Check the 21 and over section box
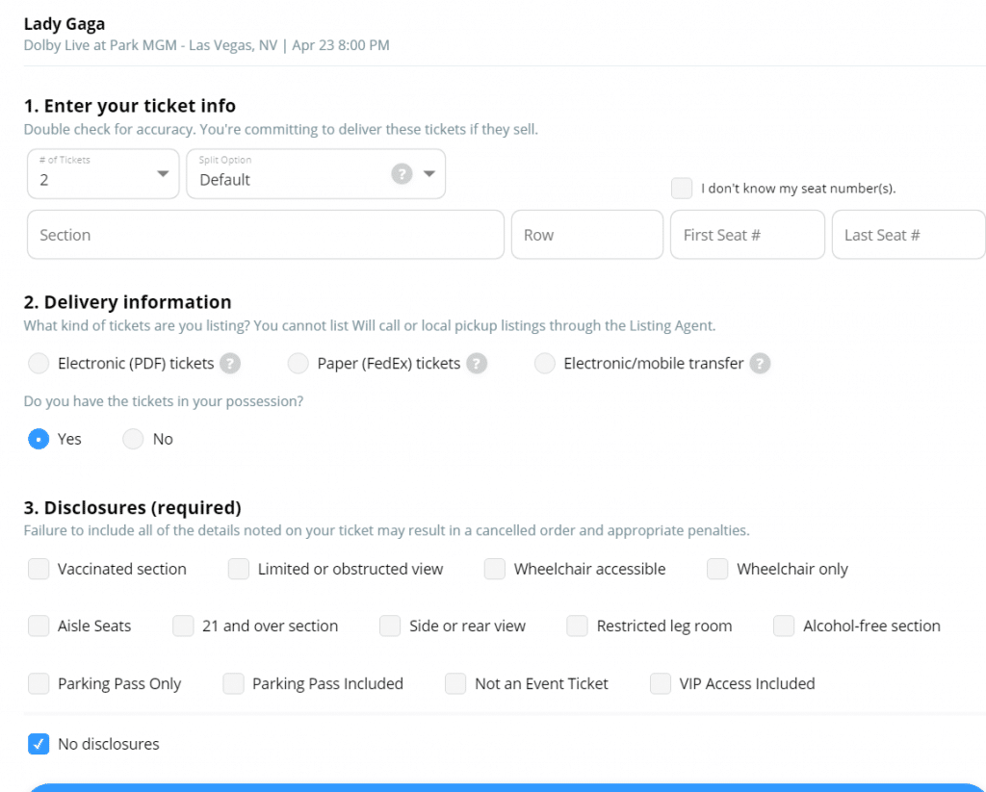Image resolution: width=986 pixels, height=792 pixels. tap(184, 626)
